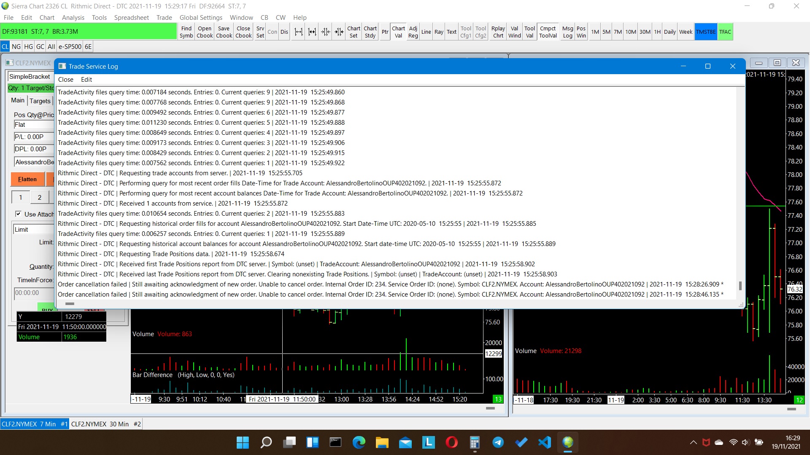Select the Ray drawing tool
The image size is (810, 455).
tap(439, 32)
